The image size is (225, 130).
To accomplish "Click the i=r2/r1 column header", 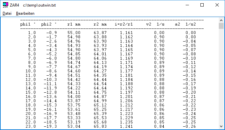I will (x=124, y=24).
